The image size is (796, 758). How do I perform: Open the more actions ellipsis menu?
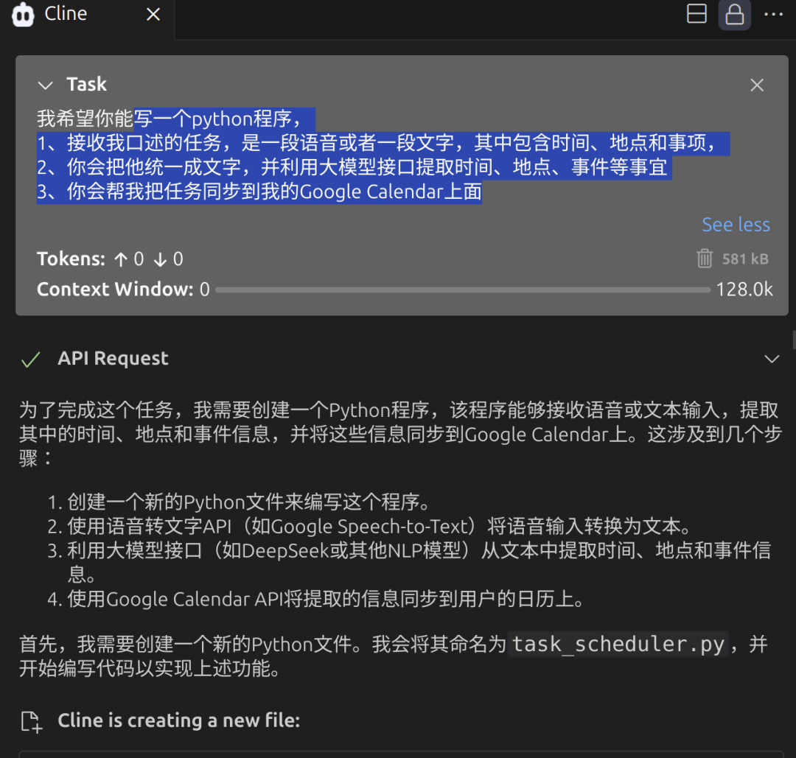coord(773,14)
